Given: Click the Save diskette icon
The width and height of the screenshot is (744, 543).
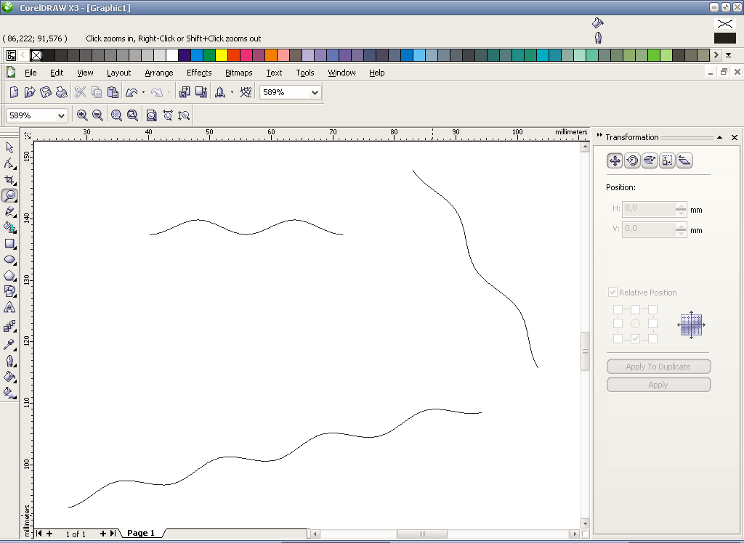Looking at the screenshot, I should (46, 92).
